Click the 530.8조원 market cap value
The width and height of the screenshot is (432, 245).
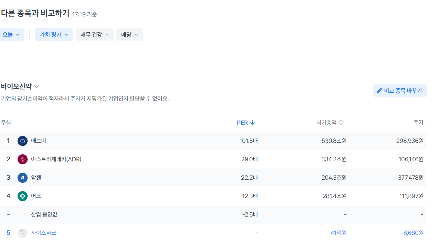point(334,141)
